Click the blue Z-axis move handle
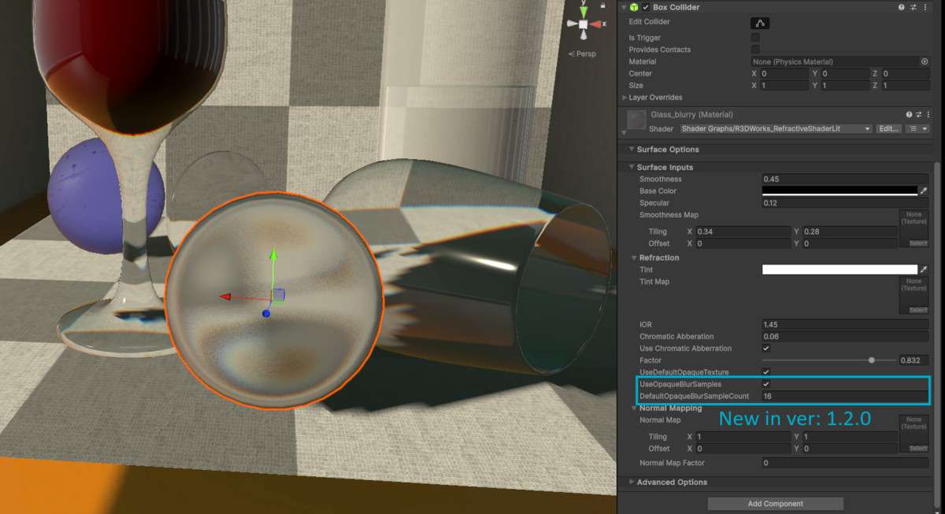The image size is (945, 514). tap(266, 313)
